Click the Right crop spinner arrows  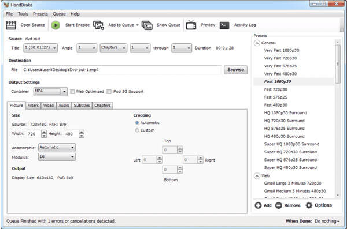(x=200, y=160)
